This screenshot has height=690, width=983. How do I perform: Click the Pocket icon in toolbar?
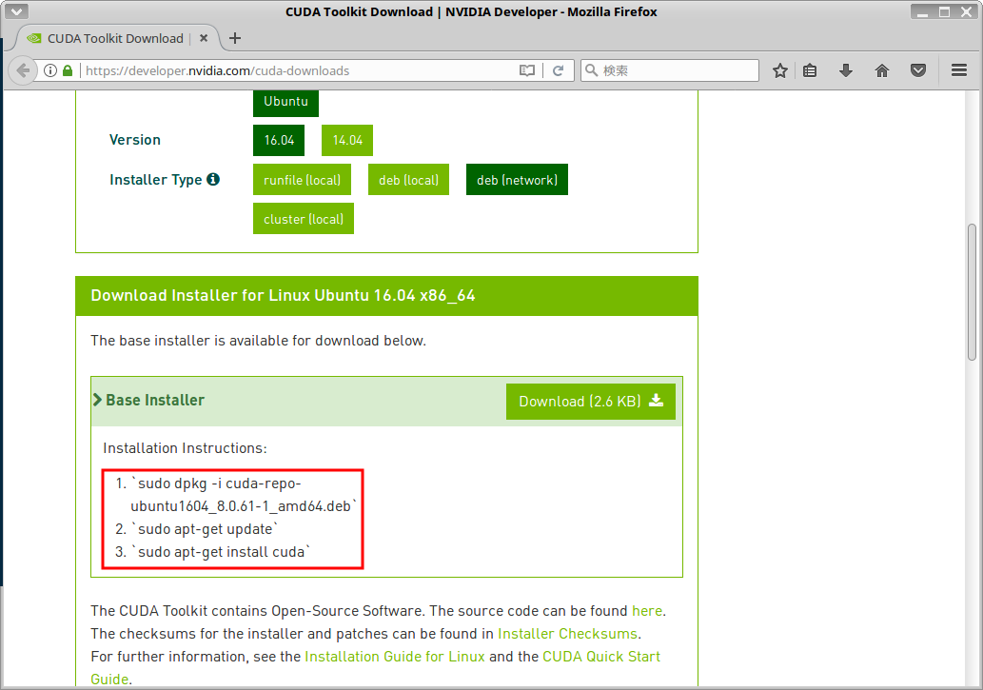pos(917,70)
